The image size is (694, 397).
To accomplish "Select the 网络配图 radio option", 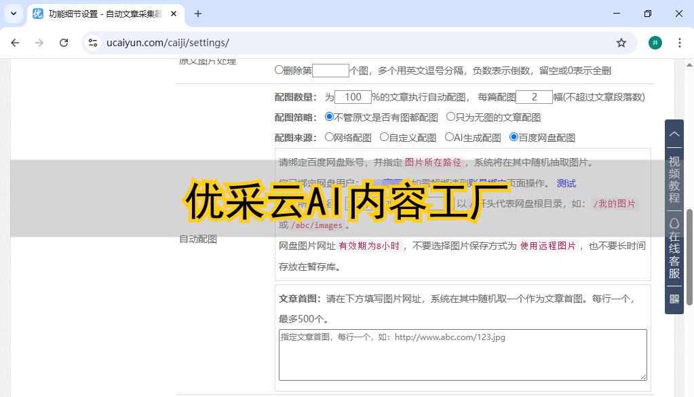I will [x=330, y=137].
